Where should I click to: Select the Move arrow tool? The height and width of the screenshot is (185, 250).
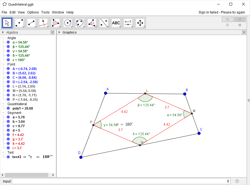click(x=7, y=23)
